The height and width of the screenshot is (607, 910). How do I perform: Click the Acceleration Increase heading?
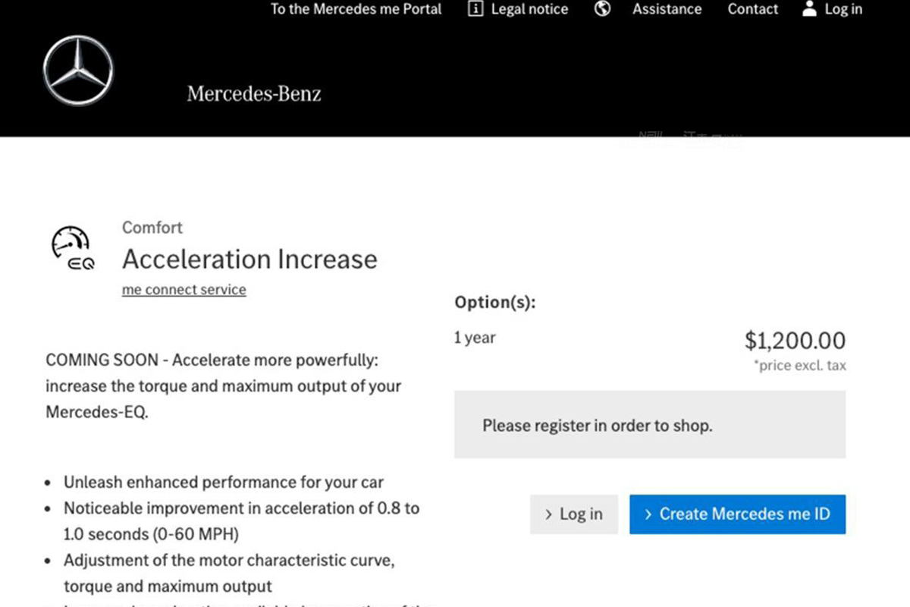tap(249, 259)
